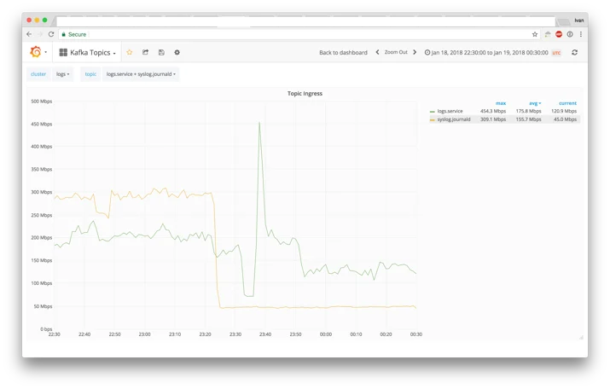Refresh the dashboard
This screenshot has height=389, width=610.
575,52
